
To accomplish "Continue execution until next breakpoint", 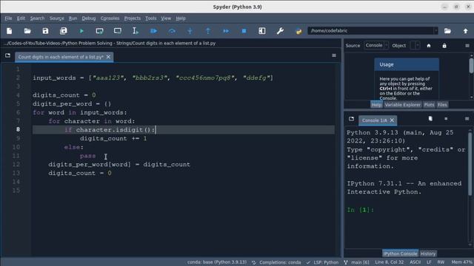I will [226, 31].
